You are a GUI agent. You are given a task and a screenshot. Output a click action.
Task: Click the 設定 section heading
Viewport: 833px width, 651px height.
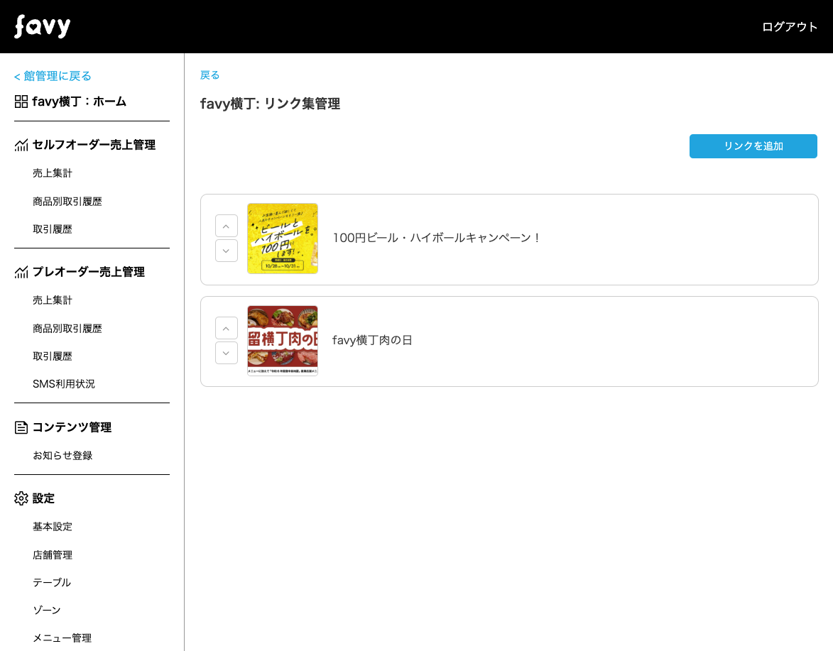(x=43, y=498)
